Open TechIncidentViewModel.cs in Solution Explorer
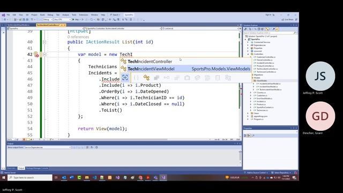The image size is (343, 193). [270, 90]
